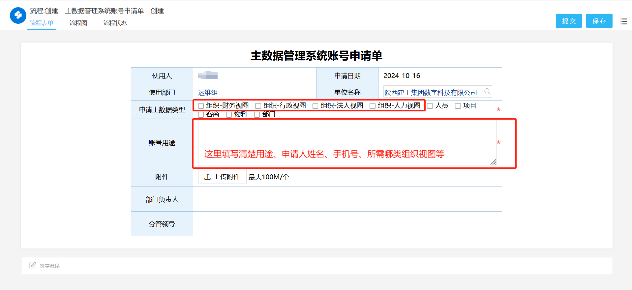Tick the 物料 checkbox
Viewport: 632px width, 290px height.
(x=229, y=115)
